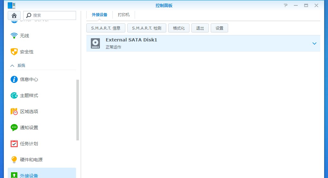Expand External SATA Disk1 details chevron
Image resolution: width=328 pixels, height=178 pixels.
point(314,43)
